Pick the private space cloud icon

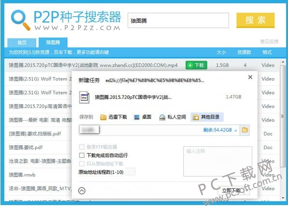click(162, 117)
